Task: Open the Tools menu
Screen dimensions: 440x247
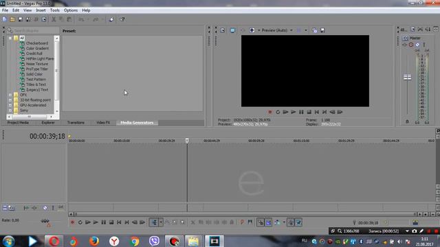Action: click(x=55, y=10)
